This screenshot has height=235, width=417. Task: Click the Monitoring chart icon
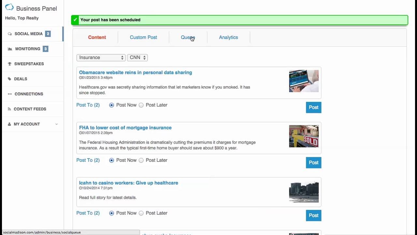10,49
